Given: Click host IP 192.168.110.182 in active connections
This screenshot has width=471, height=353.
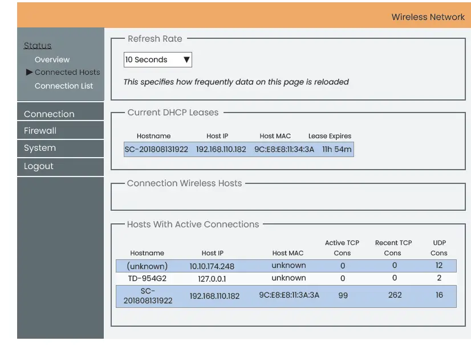Looking at the screenshot, I should coord(214,296).
